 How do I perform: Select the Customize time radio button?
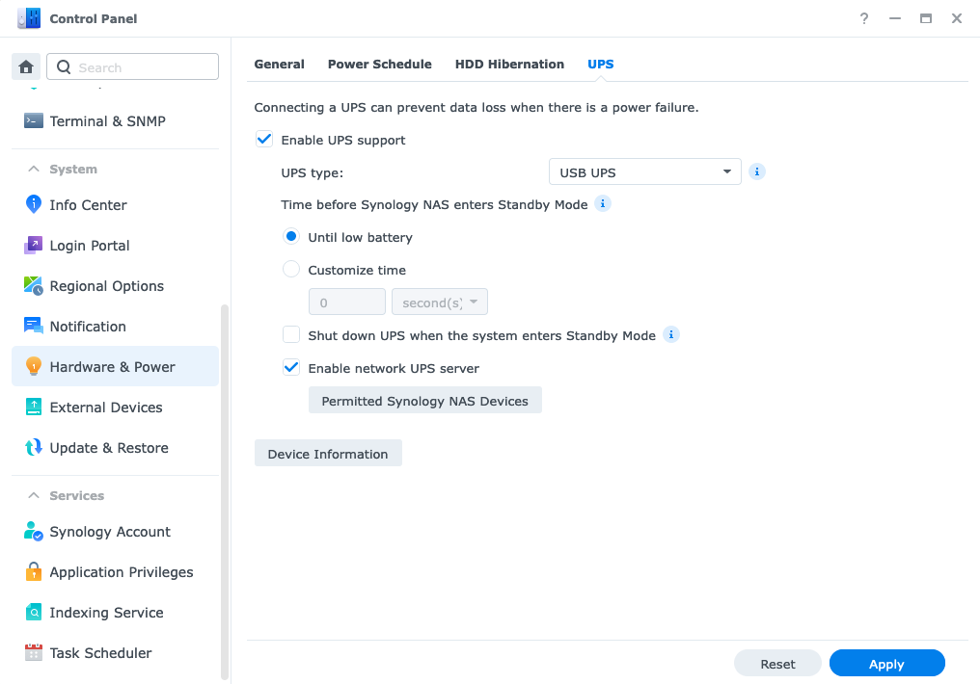[x=291, y=270]
